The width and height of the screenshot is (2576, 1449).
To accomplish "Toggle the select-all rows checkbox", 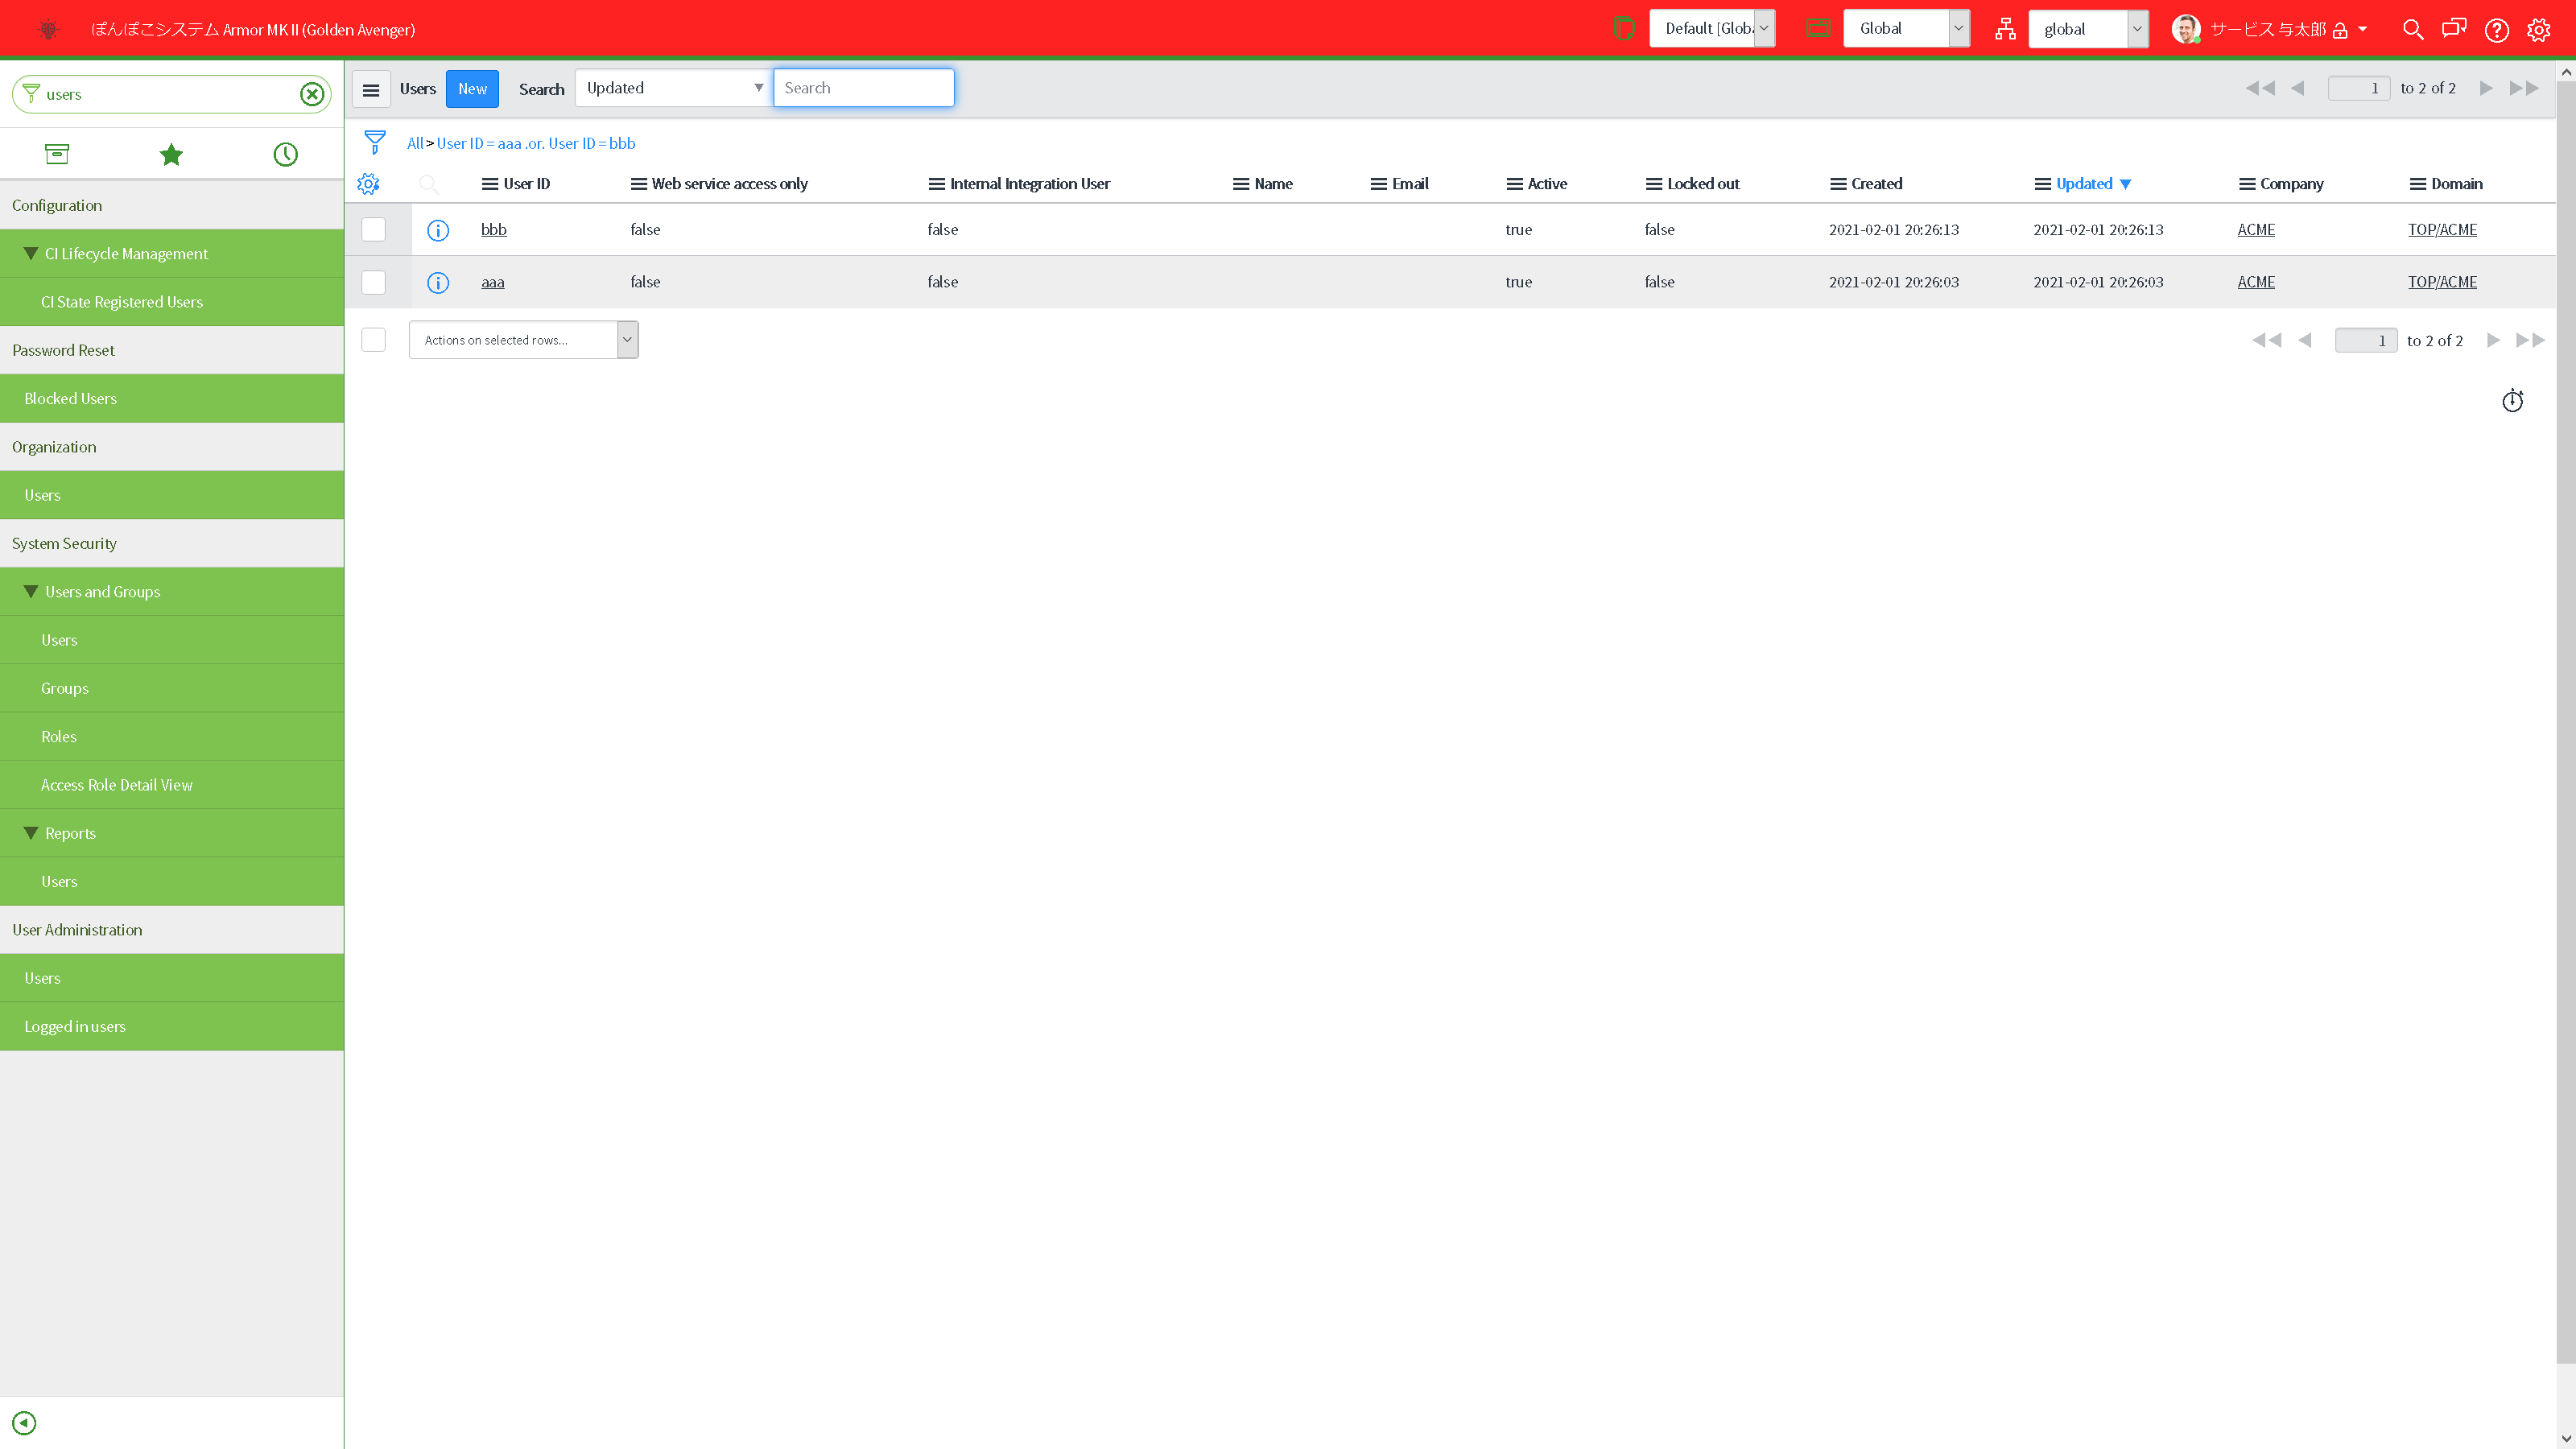I will point(373,340).
